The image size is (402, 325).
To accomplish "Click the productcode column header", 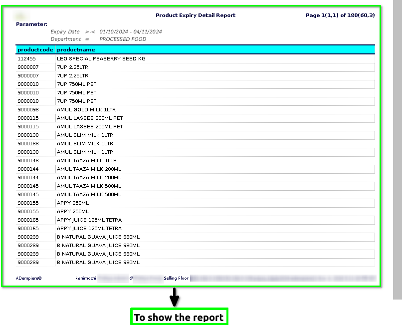I will tap(35, 50).
